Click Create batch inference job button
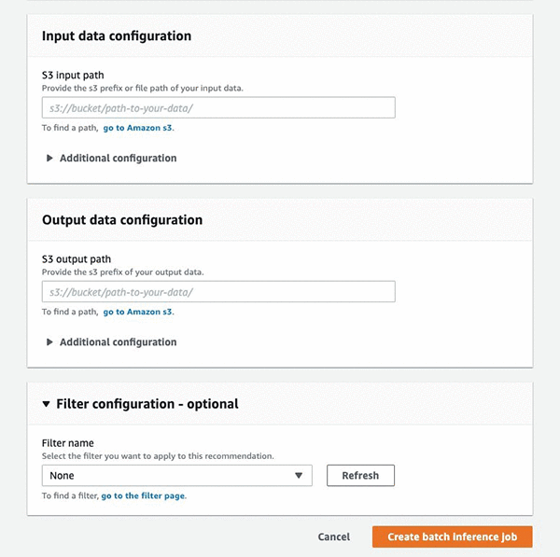The height and width of the screenshot is (557, 560). 452,536
